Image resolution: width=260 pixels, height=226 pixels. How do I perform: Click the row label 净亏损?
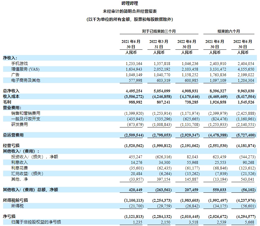point(9,216)
